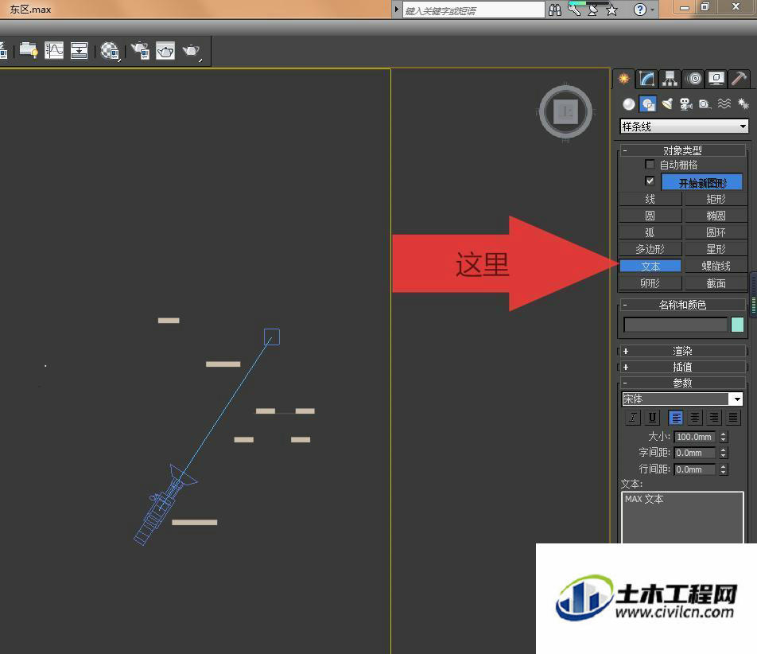
Task: Open the Favorites star icon
Action: click(x=611, y=10)
